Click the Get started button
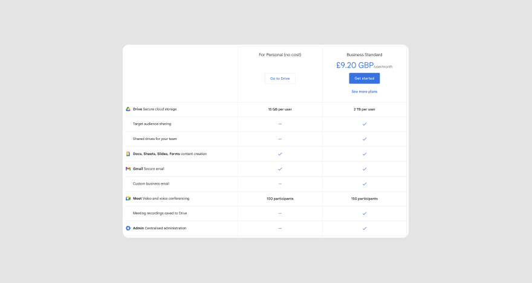 365,78
